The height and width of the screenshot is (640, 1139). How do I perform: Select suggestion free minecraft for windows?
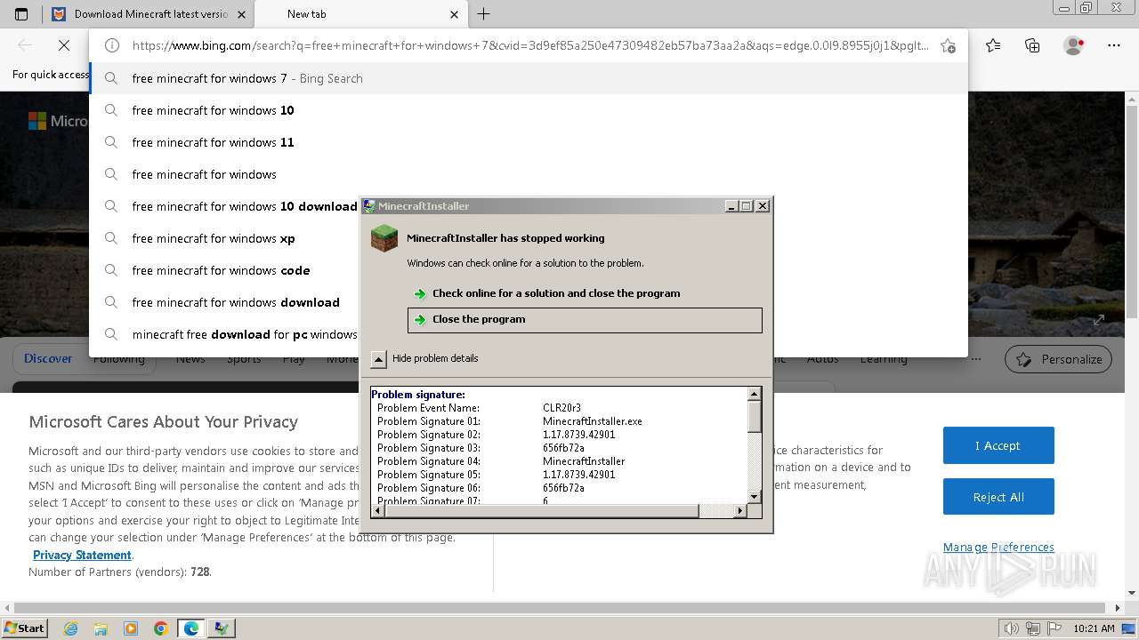pos(528,174)
